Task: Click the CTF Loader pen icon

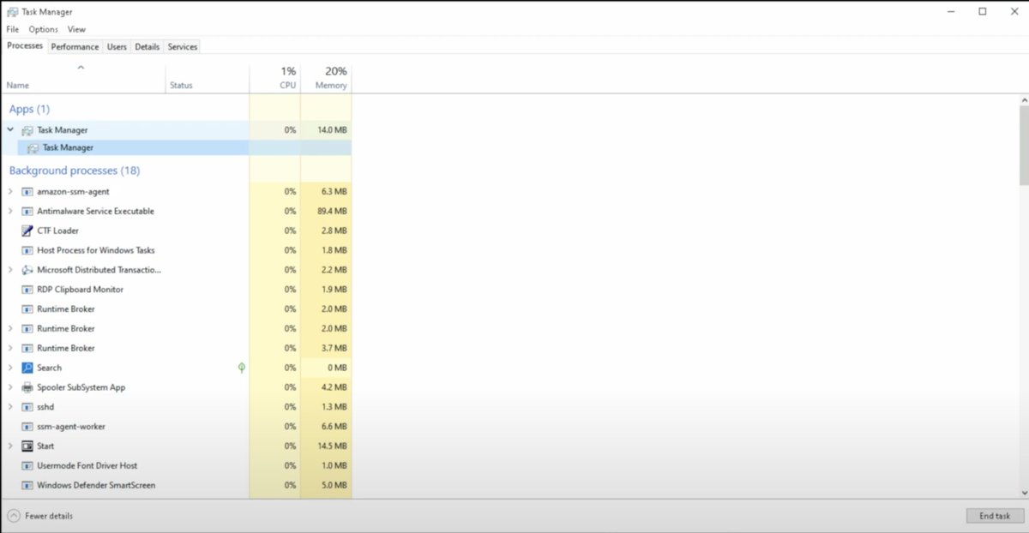Action: (27, 231)
